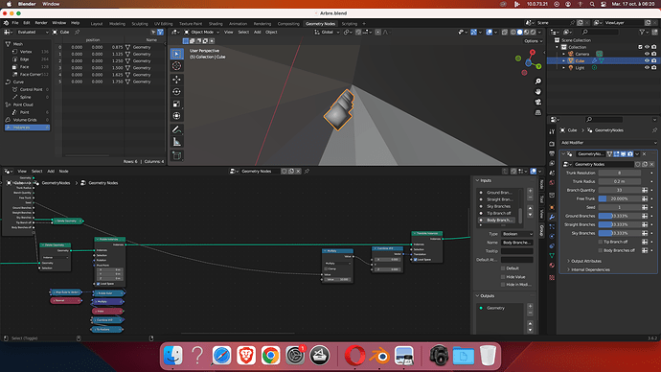Select the Add Cube tool

(x=176, y=155)
